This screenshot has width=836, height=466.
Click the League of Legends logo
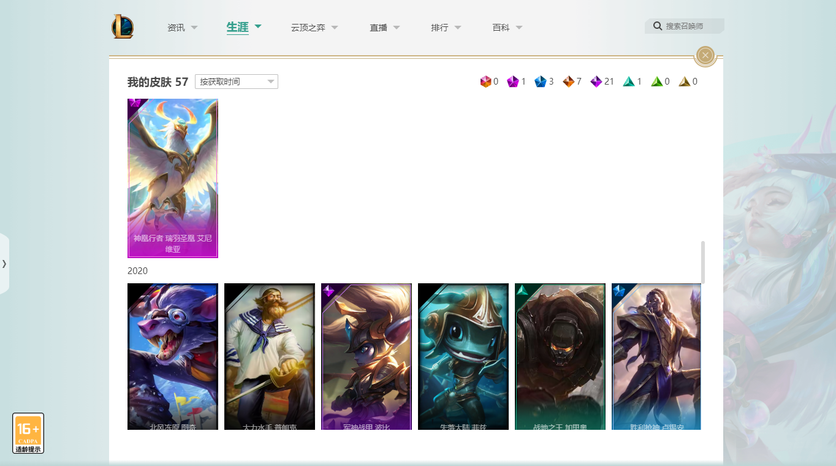point(123,26)
